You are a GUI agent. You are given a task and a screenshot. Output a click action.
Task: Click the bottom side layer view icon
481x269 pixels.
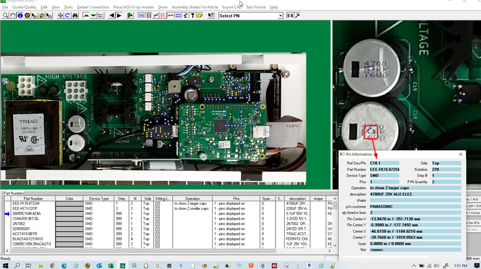tap(93, 15)
